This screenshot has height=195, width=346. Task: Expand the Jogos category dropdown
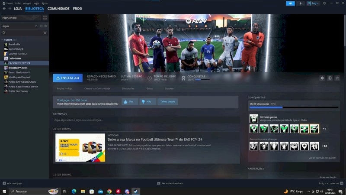click(x=19, y=26)
